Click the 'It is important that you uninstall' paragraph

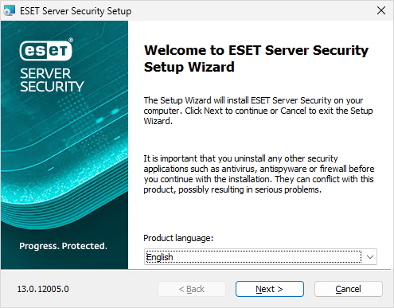(259, 174)
